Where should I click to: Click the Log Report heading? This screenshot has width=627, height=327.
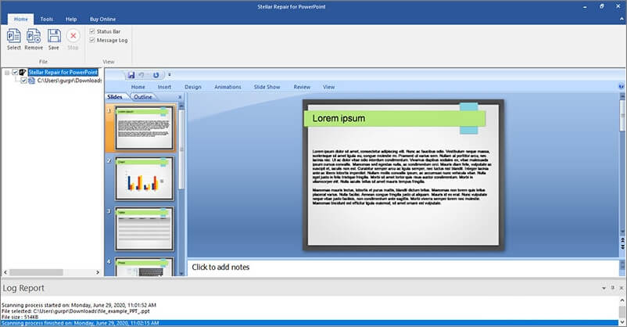23,288
